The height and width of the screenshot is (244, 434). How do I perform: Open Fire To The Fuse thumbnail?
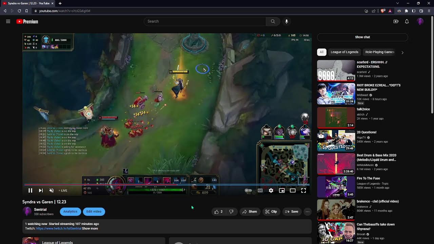336,187
